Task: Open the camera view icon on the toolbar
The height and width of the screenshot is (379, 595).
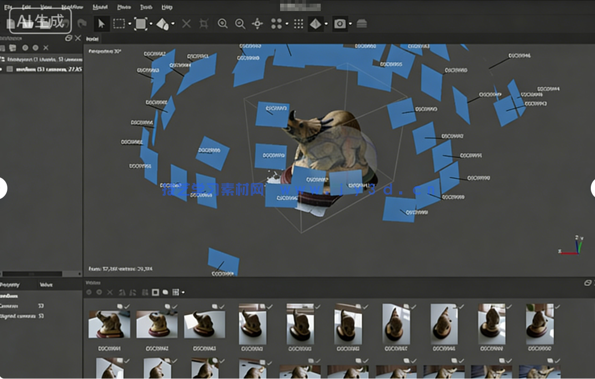Action: (340, 24)
